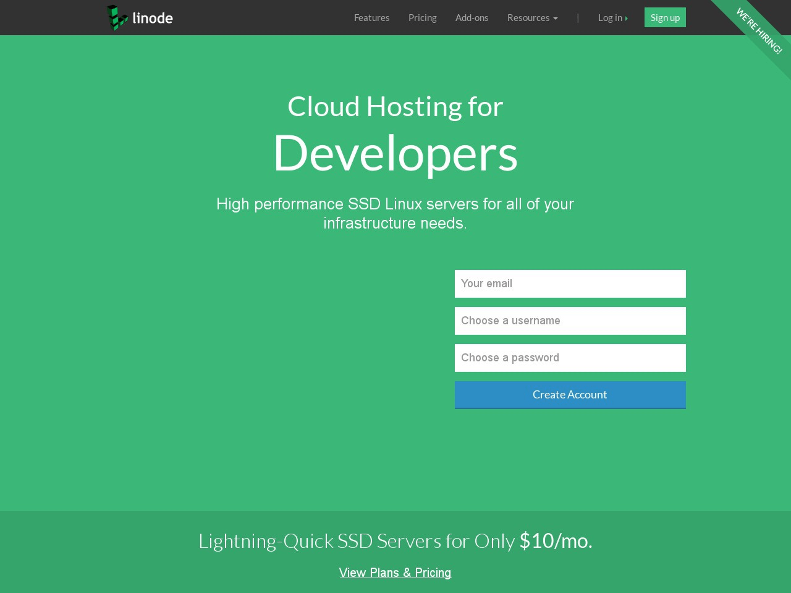Click the Resources dropdown caret
Image resolution: width=791 pixels, height=593 pixels.
(x=555, y=18)
